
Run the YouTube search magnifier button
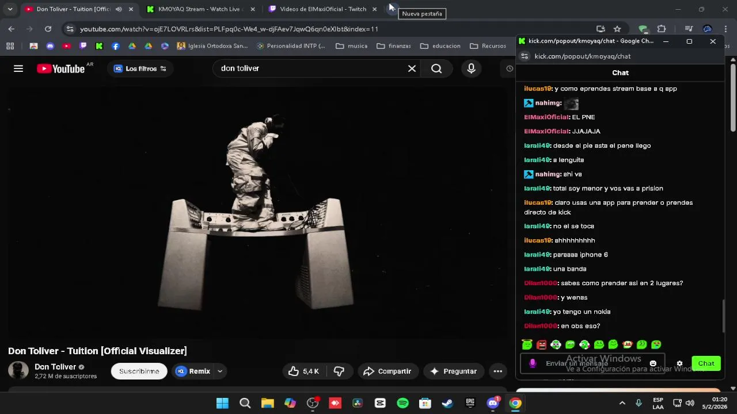(x=436, y=68)
